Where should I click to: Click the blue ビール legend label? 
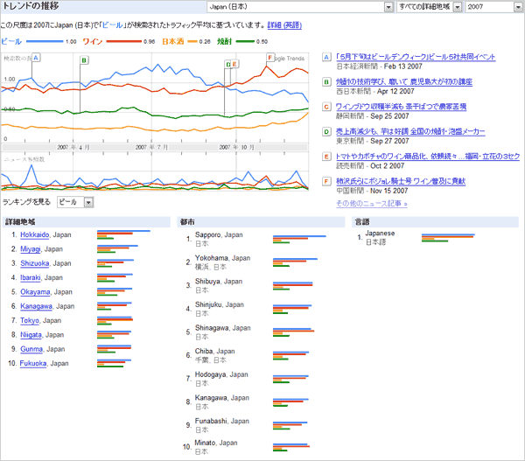11,41
